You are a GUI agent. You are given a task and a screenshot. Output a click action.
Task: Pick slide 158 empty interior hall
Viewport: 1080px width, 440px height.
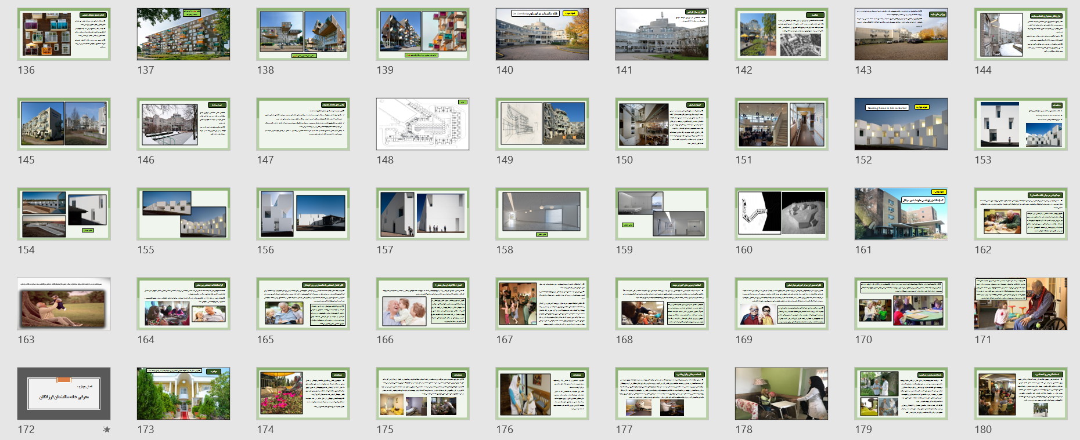click(542, 214)
